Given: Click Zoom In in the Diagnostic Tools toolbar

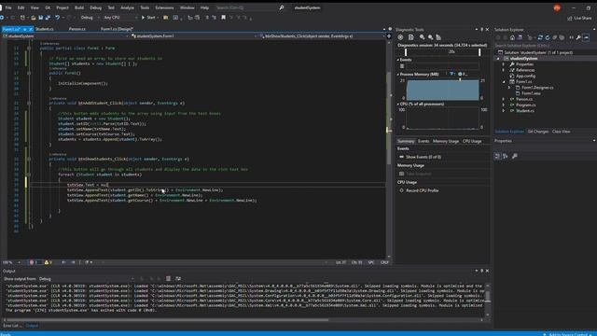Looking at the screenshot, I should (x=422, y=37).
